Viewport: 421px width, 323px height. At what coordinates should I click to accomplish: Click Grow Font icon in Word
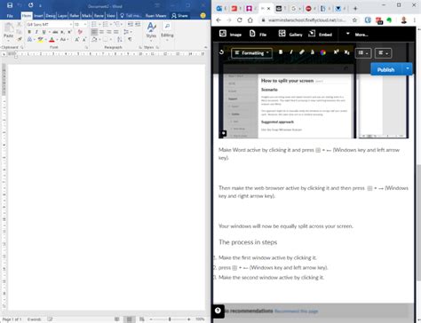coord(77,39)
